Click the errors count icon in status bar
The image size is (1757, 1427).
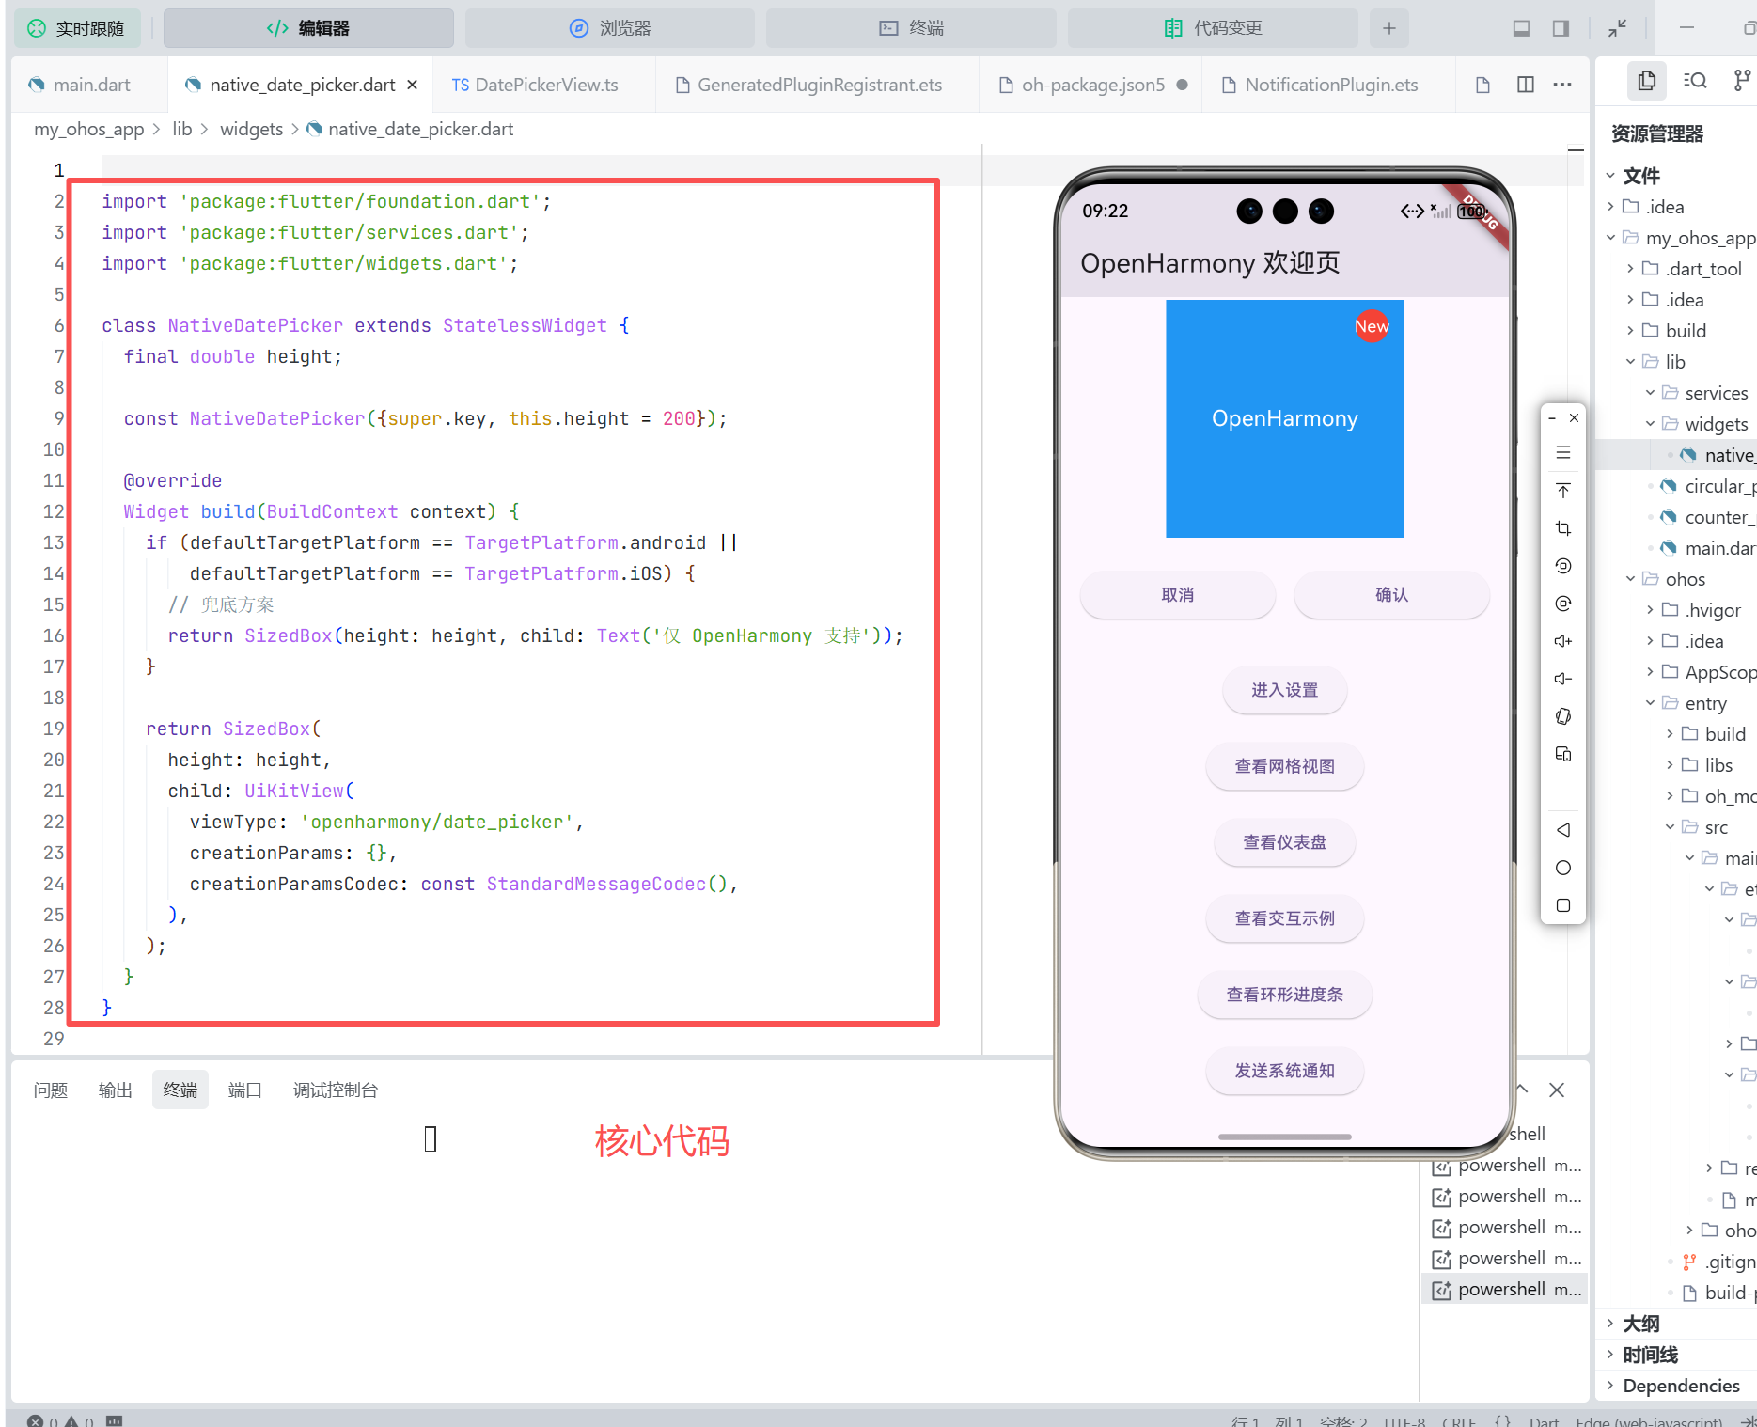click(x=35, y=1420)
